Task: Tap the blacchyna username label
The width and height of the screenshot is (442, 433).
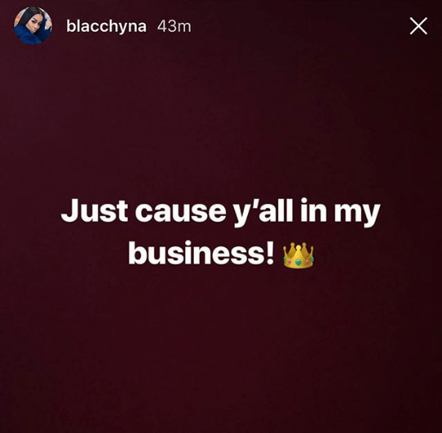Action: tap(106, 27)
